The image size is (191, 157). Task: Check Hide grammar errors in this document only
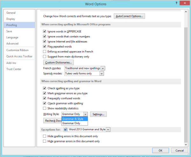(45, 141)
